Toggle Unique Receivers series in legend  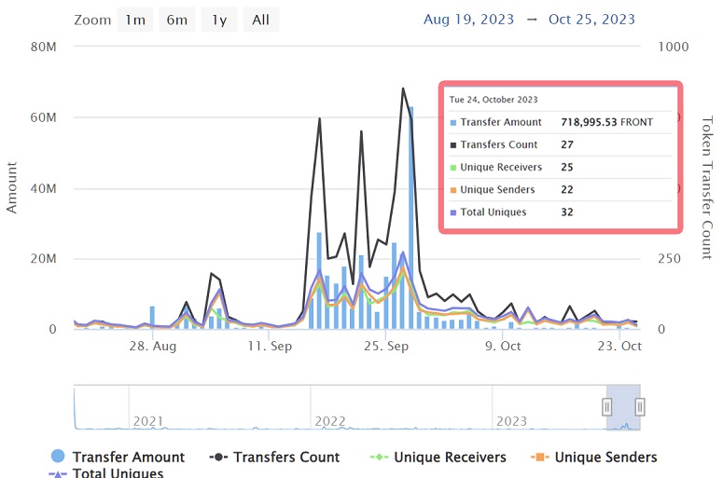438,457
